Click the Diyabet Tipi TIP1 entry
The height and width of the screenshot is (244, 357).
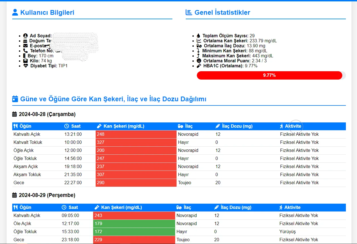(x=45, y=66)
